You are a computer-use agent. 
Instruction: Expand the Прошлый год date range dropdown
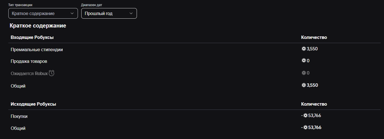tap(109, 13)
